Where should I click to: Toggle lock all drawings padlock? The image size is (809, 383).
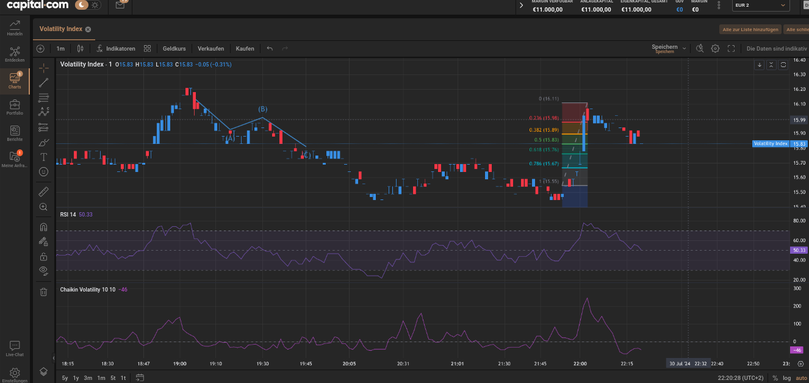point(43,256)
